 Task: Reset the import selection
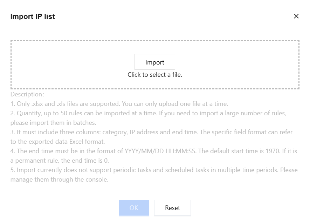(x=172, y=208)
